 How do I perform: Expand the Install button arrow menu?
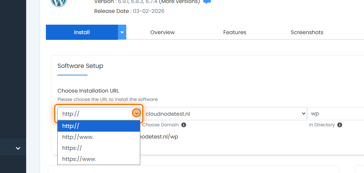point(122,32)
